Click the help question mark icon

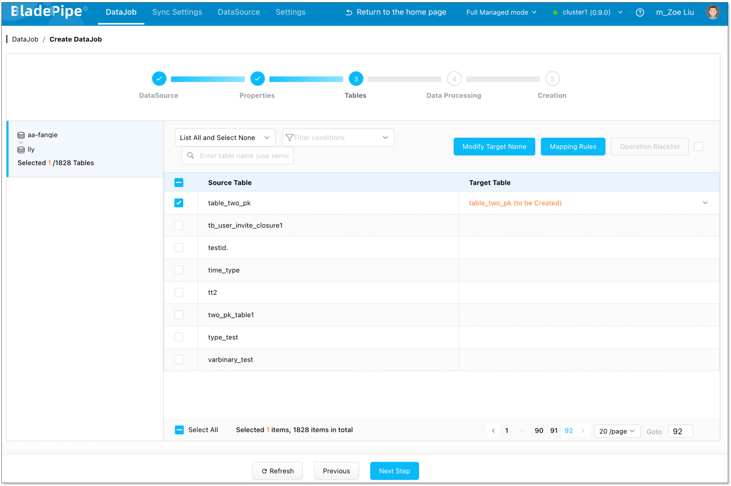tap(640, 12)
